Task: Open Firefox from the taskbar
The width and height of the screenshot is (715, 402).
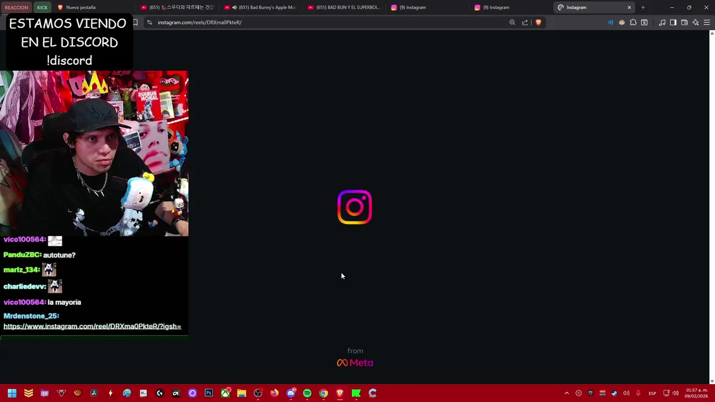Action: (274, 393)
